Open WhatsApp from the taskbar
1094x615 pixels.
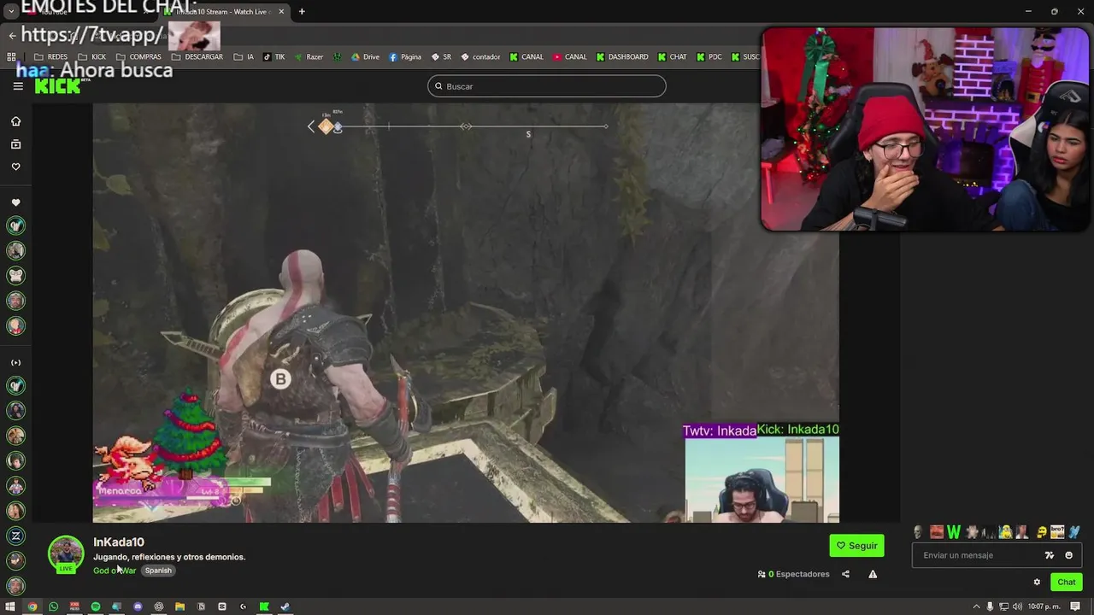pos(53,606)
